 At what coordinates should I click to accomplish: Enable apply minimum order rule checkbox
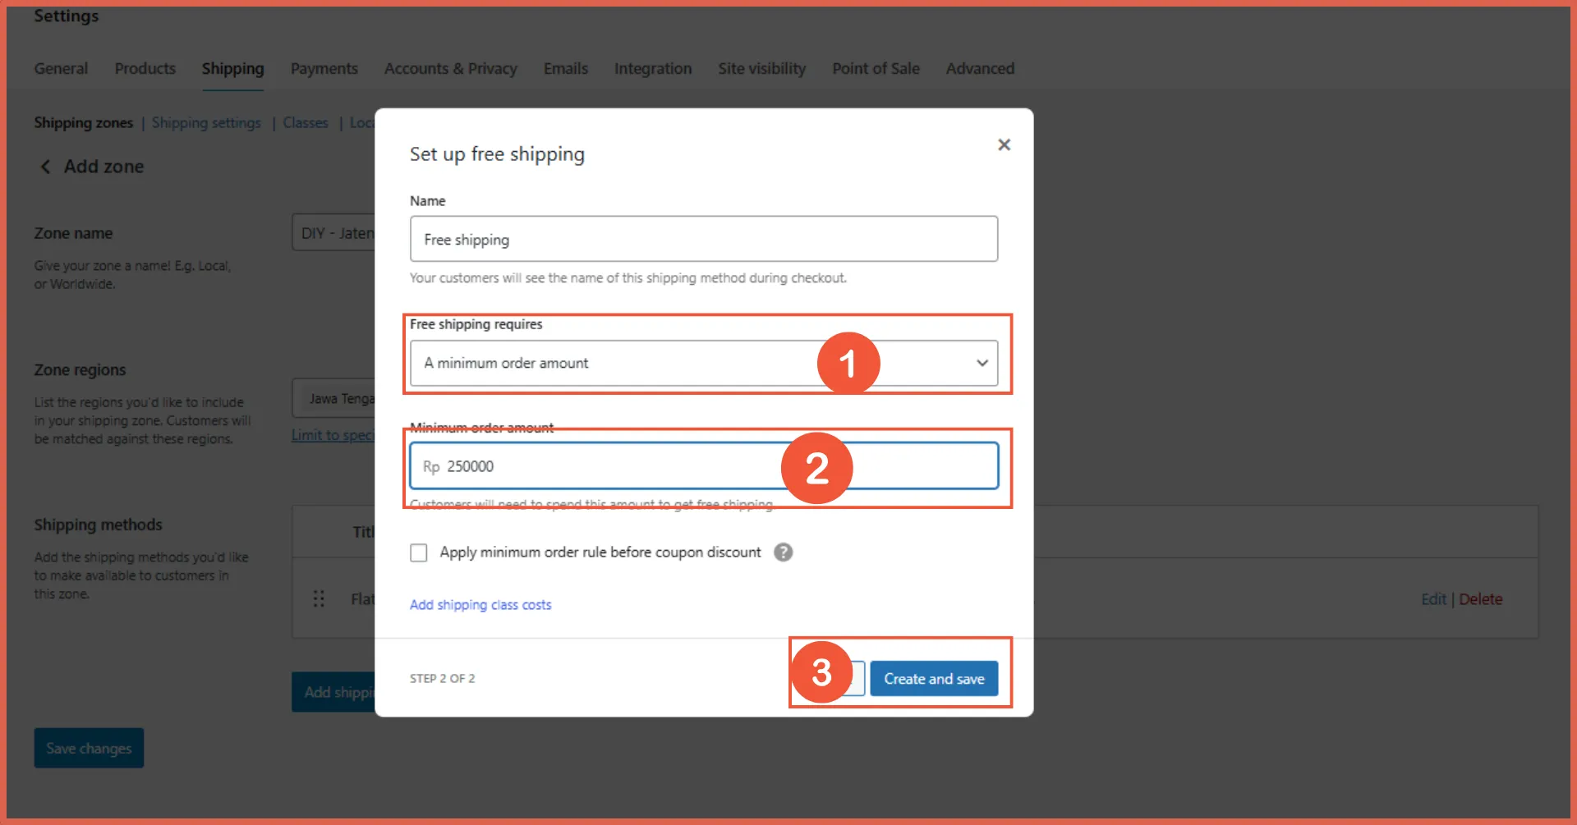tap(419, 552)
